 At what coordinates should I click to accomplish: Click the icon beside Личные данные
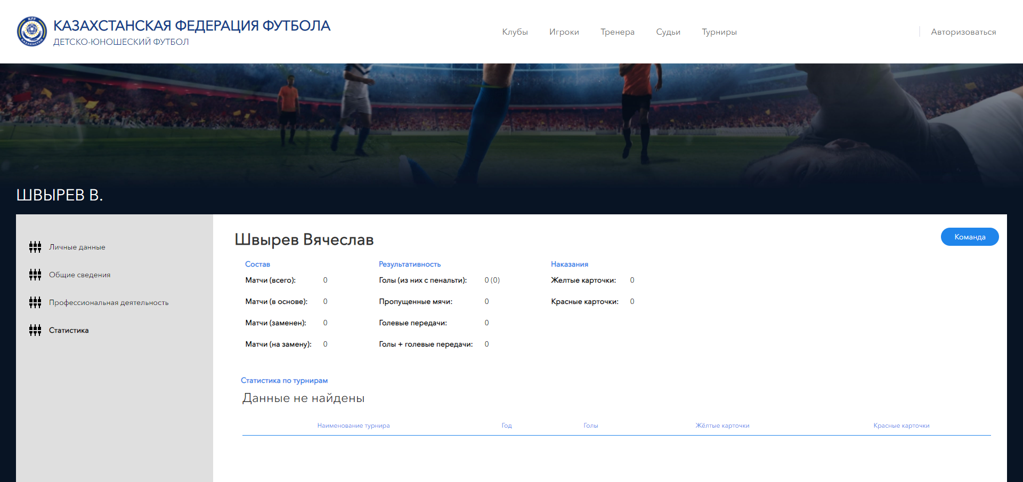[x=35, y=247]
